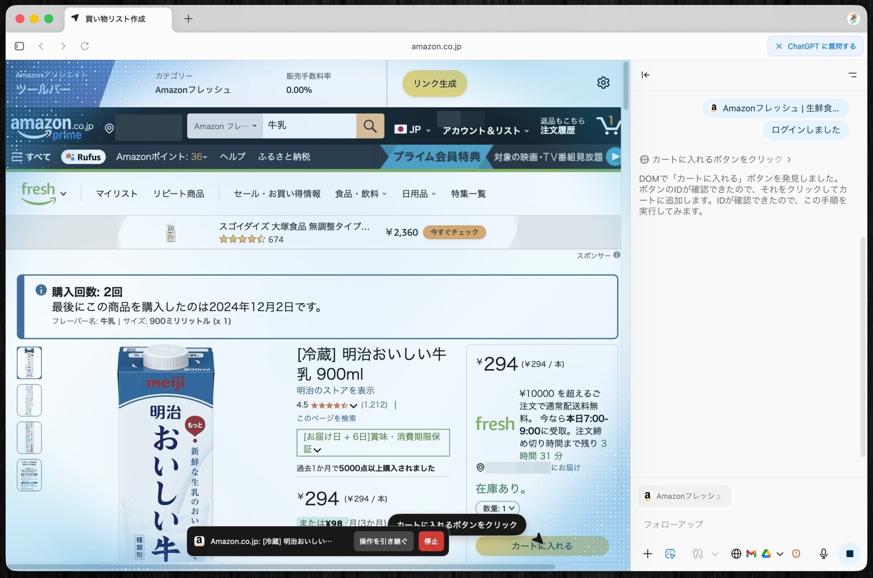Click the Gmail connector icon
Viewport: 873px width, 578px height.
pos(751,553)
